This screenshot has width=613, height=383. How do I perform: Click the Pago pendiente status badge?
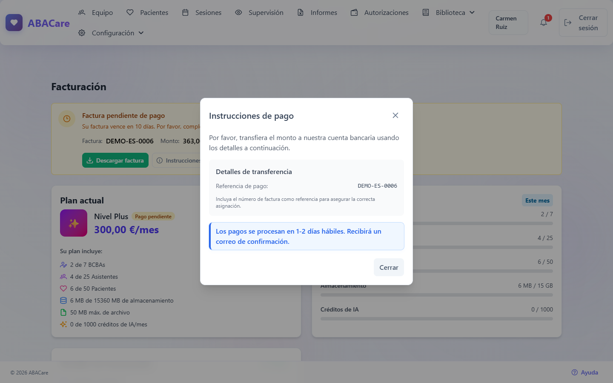153,217
